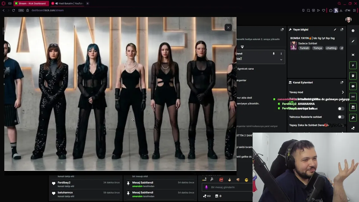The width and height of the screenshot is (359, 202).
Task: Open the channel points infinity icon
Action: pyautogui.click(x=207, y=196)
